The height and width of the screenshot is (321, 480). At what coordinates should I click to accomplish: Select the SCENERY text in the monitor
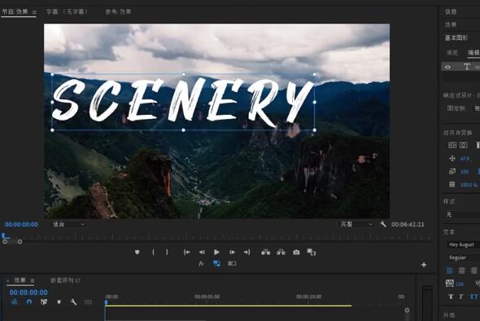[x=183, y=102]
